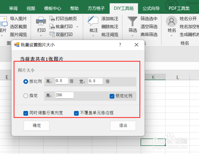
Task: Click the large 打印 printer icon
Action: click(41, 21)
